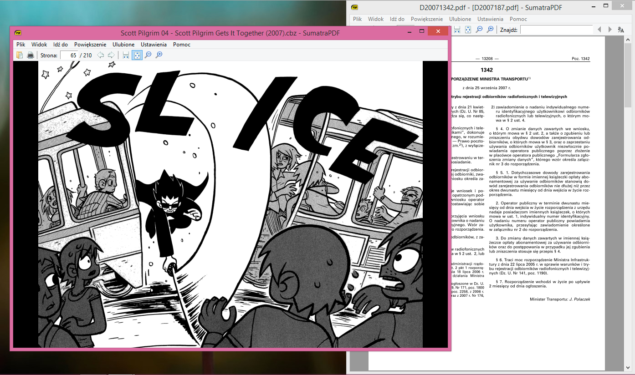Click the scroll-up arrow in D20071342.pdf window
635x375 pixels.
628,40
